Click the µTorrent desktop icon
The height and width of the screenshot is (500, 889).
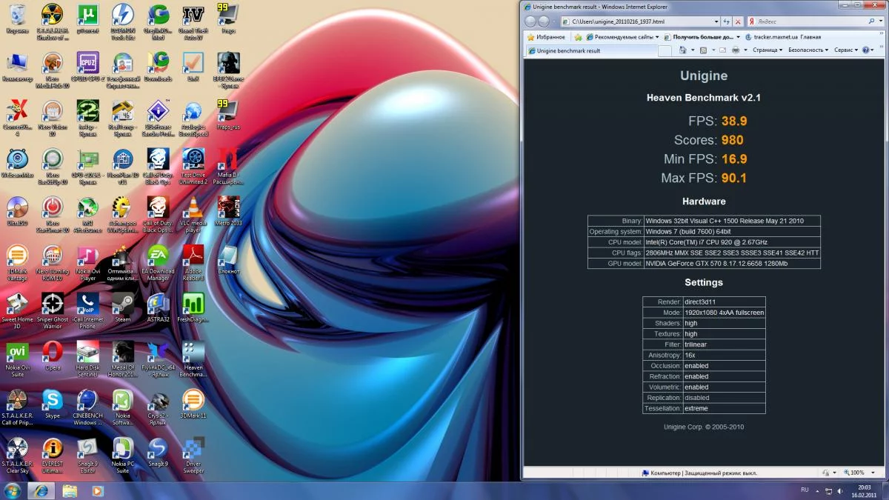click(87, 15)
